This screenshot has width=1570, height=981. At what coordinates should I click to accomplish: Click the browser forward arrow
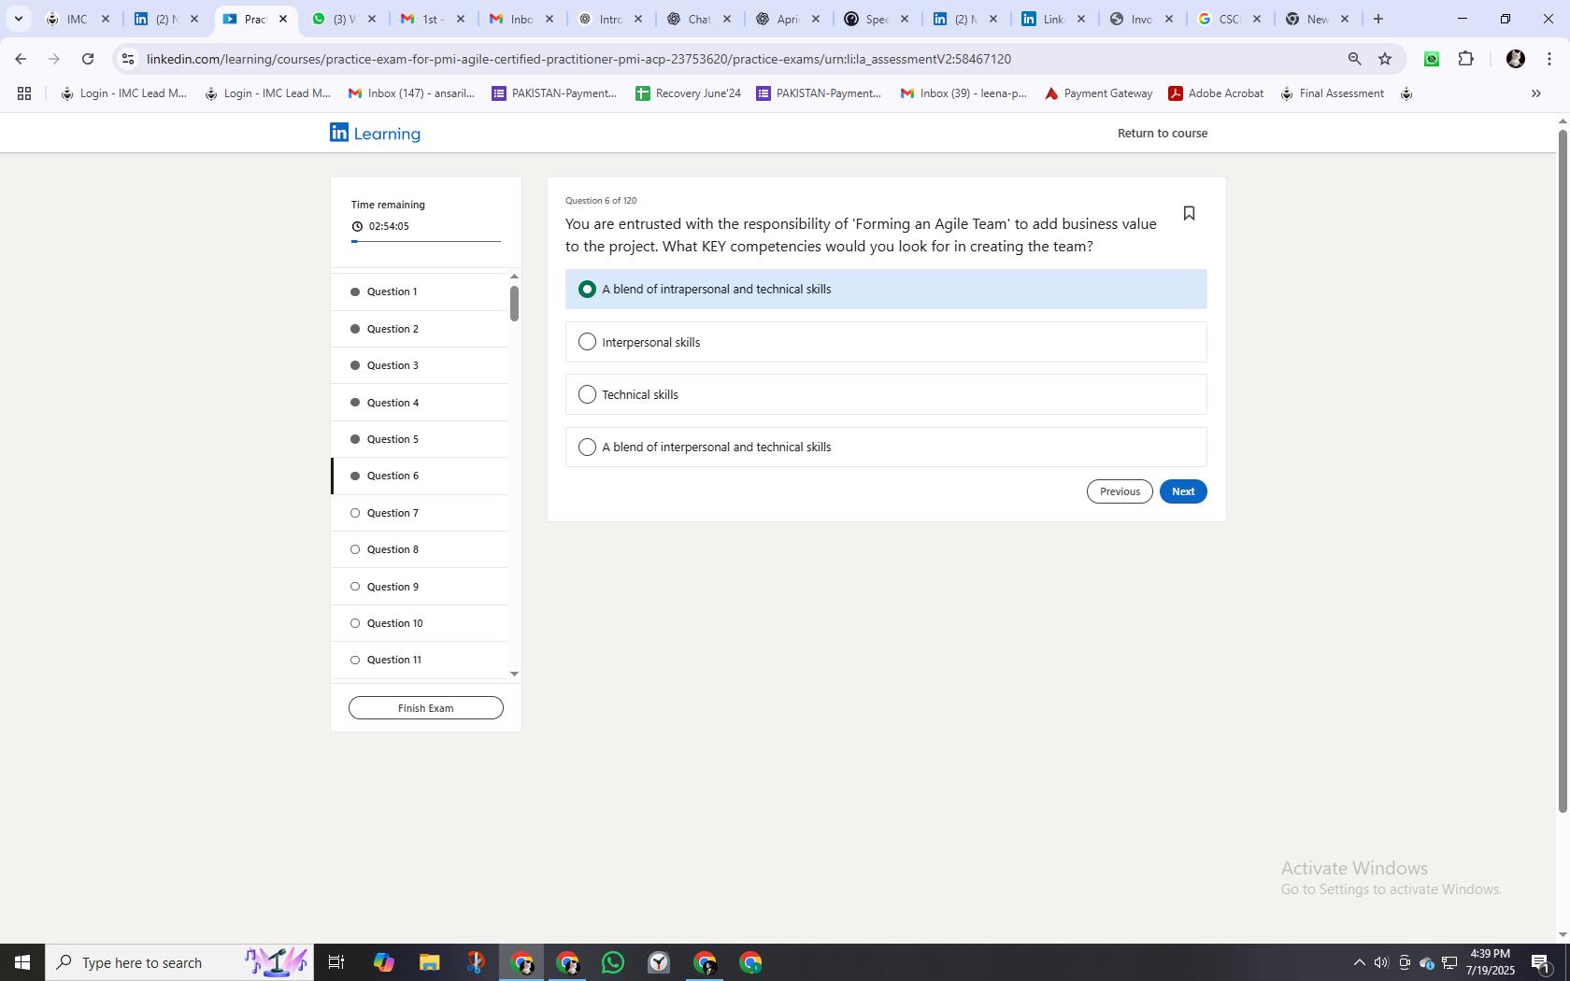coord(54,59)
